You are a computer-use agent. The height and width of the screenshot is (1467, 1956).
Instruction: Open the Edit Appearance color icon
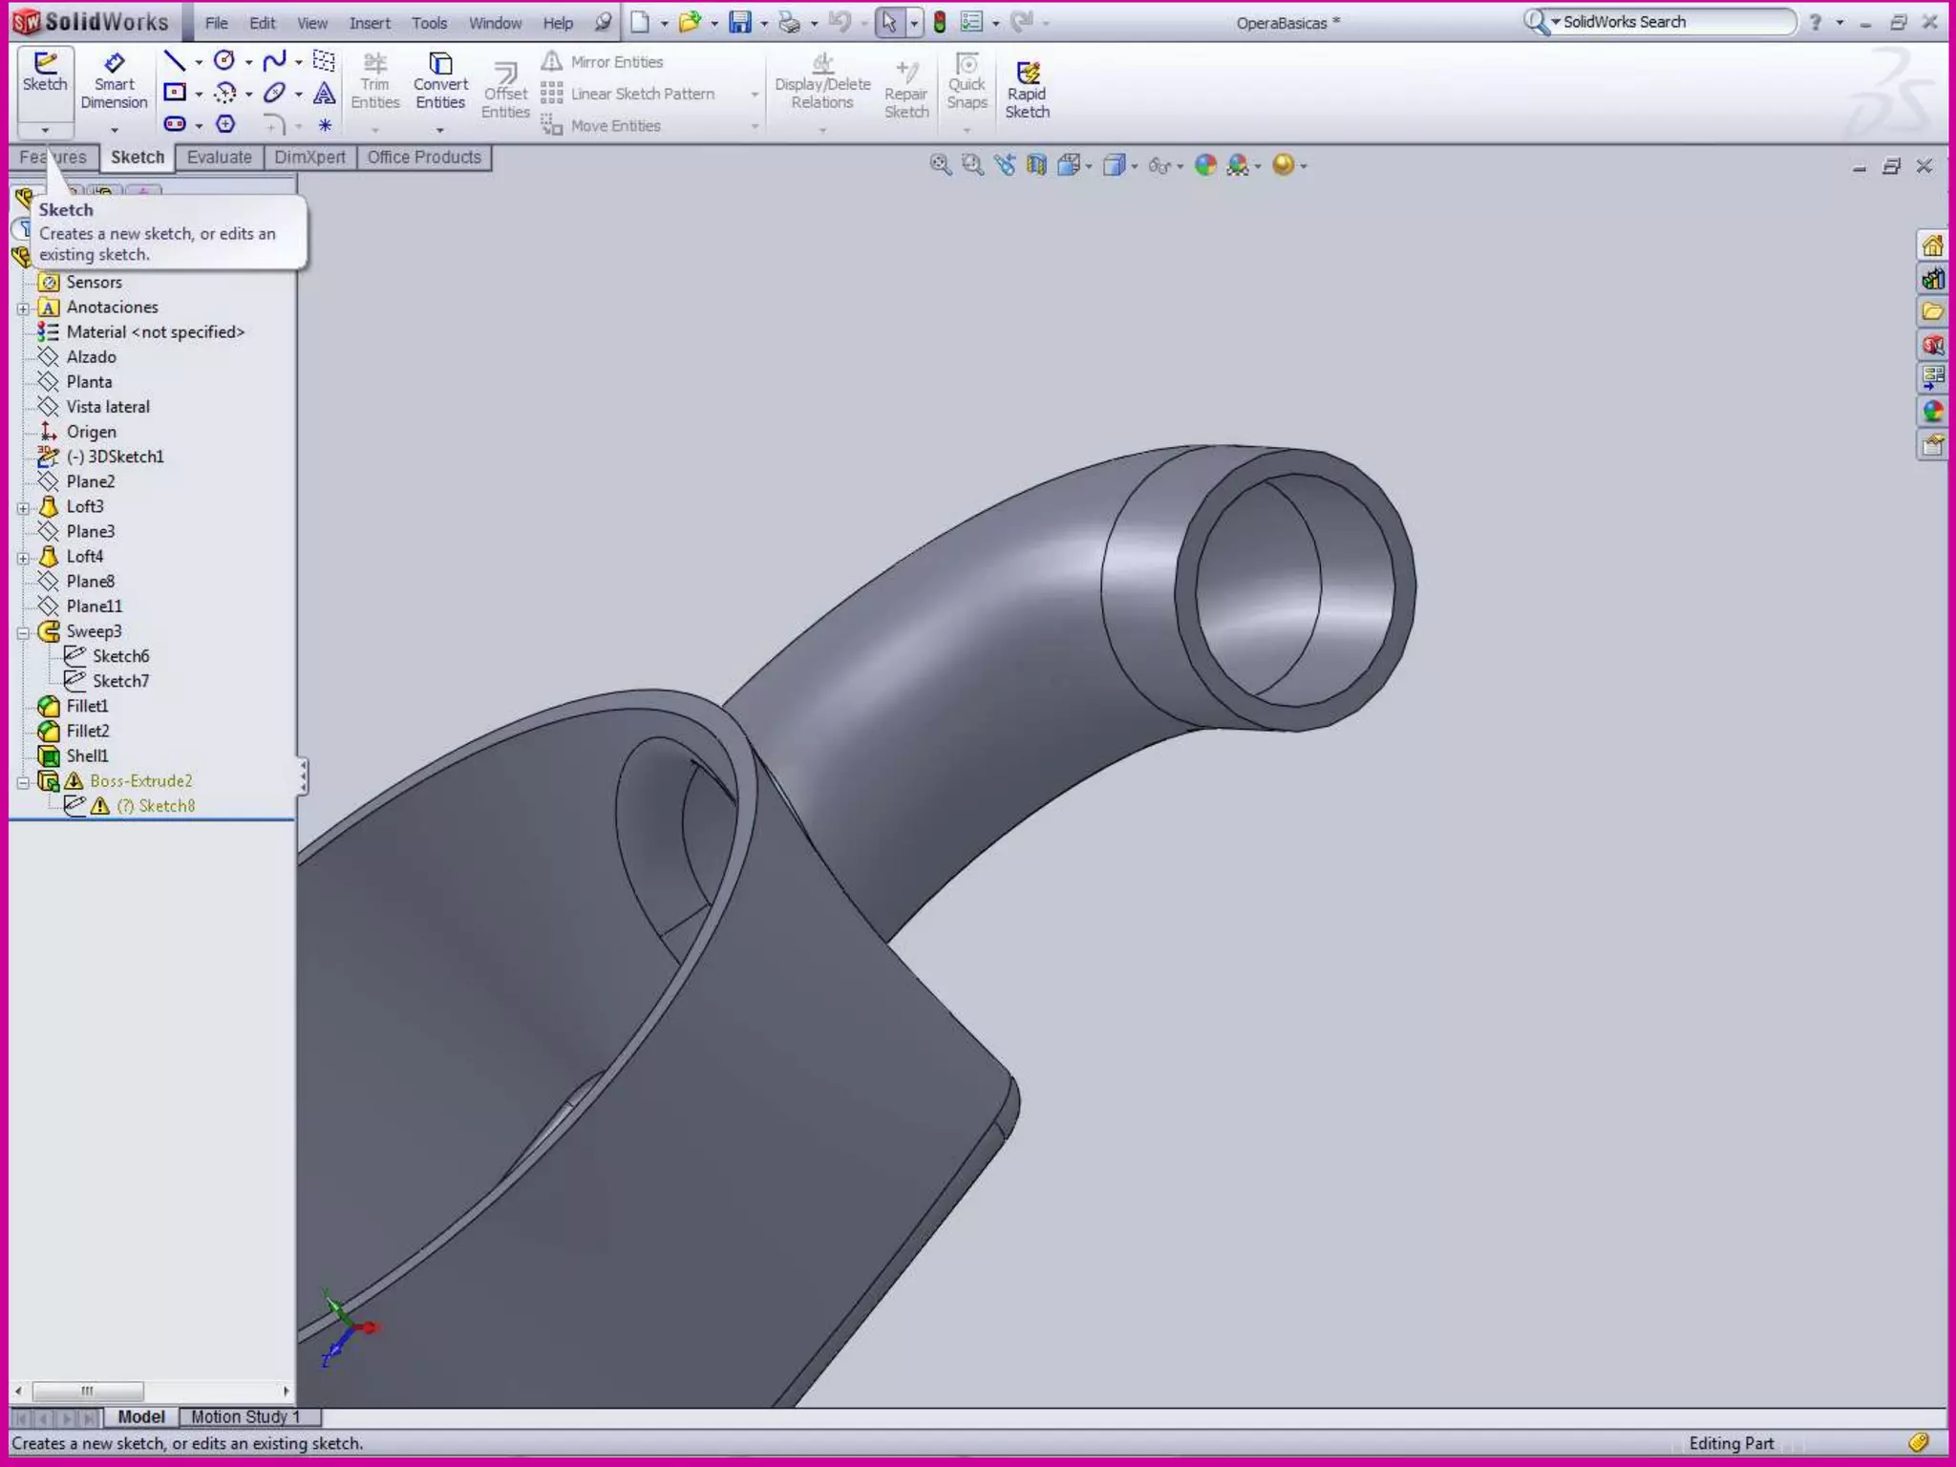(x=1205, y=165)
